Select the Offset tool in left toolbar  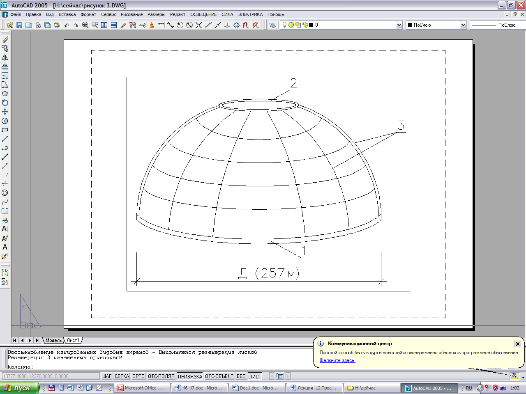coord(5,66)
